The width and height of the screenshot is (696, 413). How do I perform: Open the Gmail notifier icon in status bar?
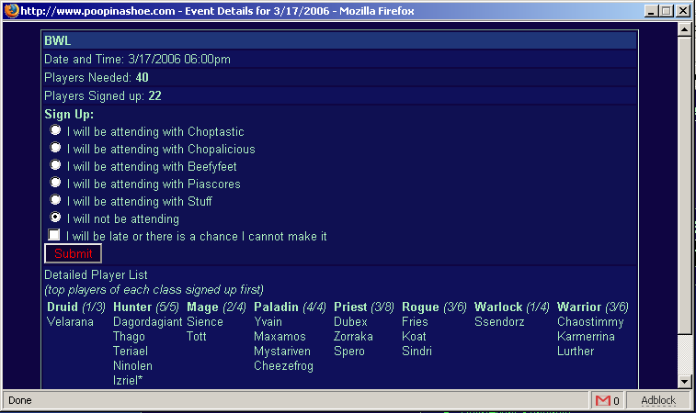603,400
